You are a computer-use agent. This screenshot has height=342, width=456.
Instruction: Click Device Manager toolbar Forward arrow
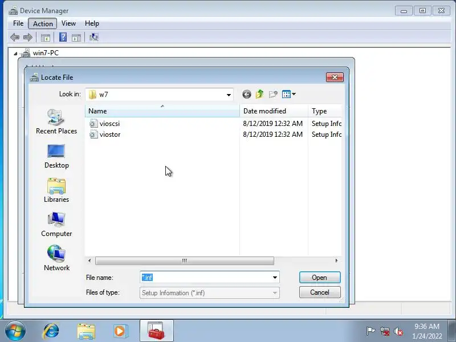[27, 37]
